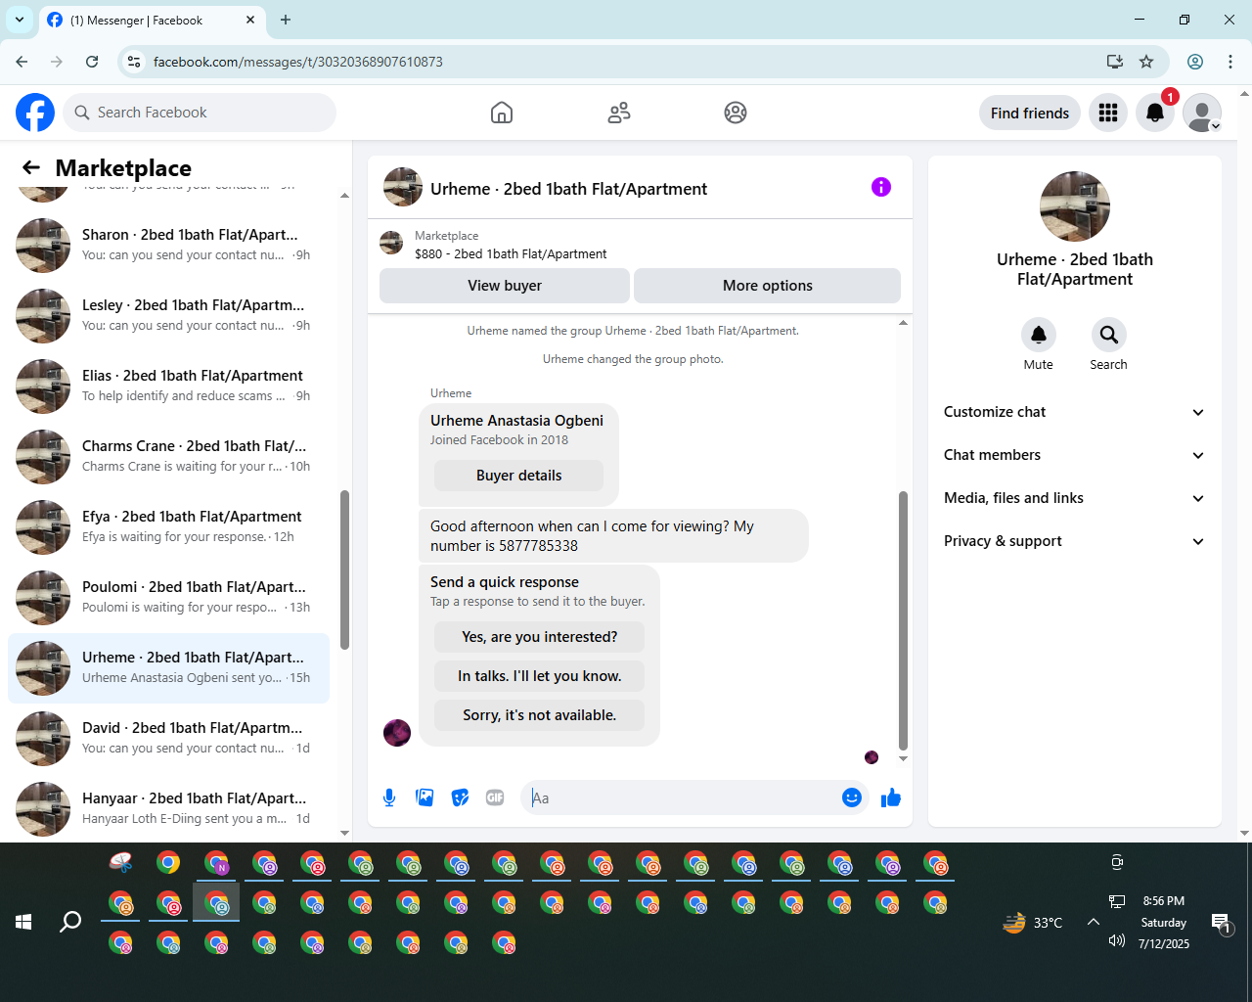Open Windows Start menu
Screen dimensions: 1252x1002
click(x=23, y=922)
